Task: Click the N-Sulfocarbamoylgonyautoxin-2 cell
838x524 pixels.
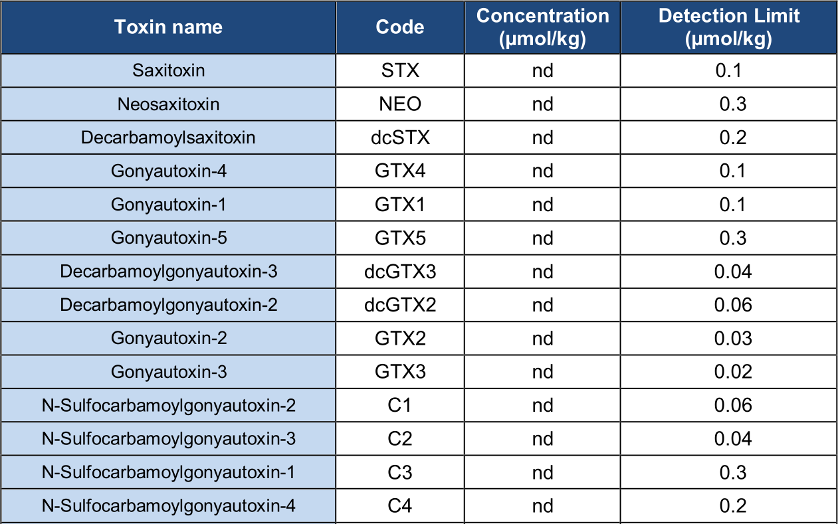Action: click(x=168, y=405)
